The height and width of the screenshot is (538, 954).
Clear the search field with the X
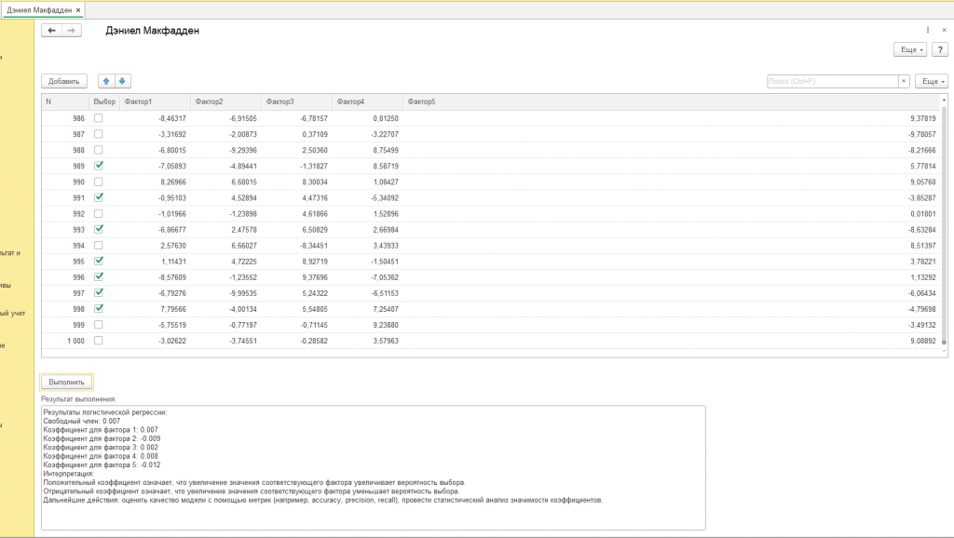[904, 81]
